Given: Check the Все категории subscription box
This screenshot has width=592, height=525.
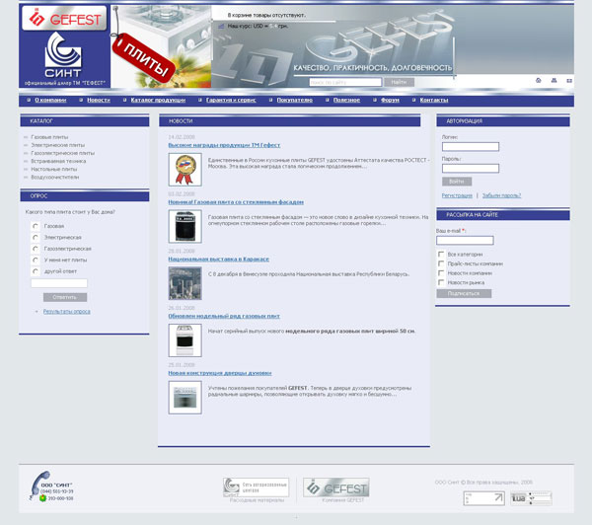Looking at the screenshot, I should click(x=441, y=254).
